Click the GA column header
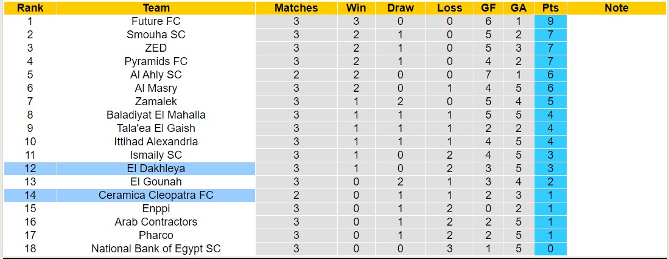 click(x=519, y=8)
